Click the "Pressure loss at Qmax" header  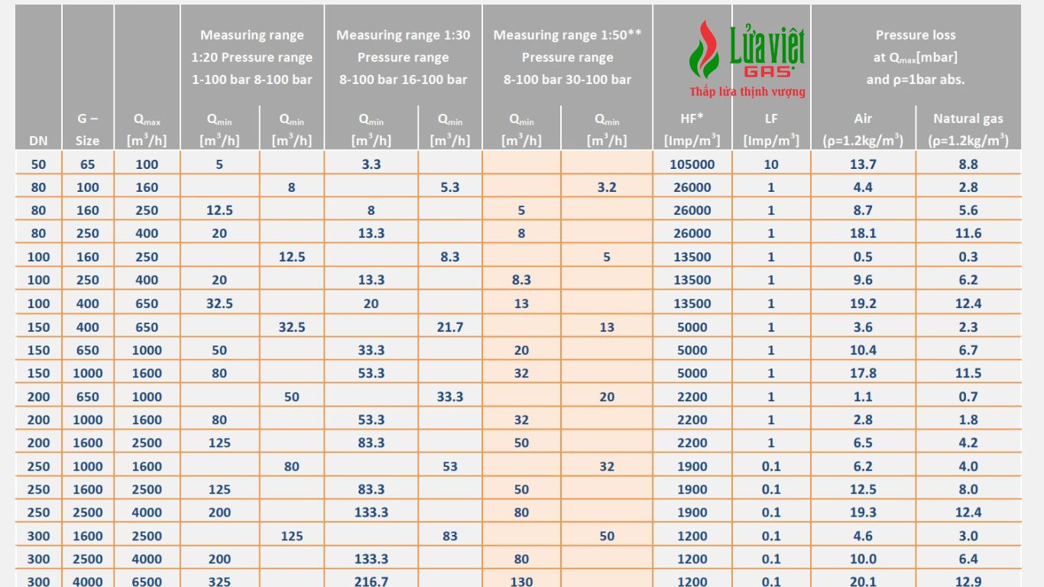point(915,57)
